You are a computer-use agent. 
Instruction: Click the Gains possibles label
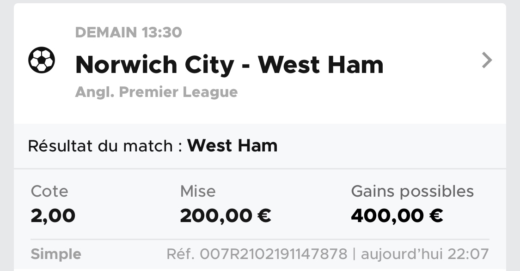(x=412, y=191)
